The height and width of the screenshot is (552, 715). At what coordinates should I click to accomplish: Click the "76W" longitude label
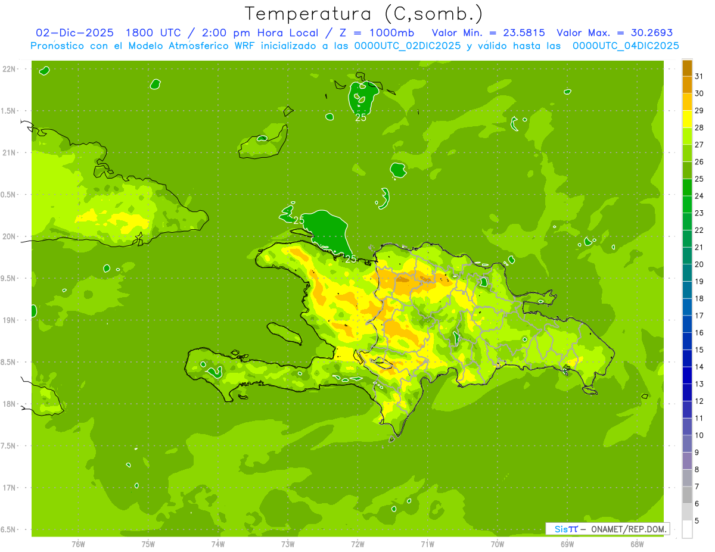click(x=78, y=545)
